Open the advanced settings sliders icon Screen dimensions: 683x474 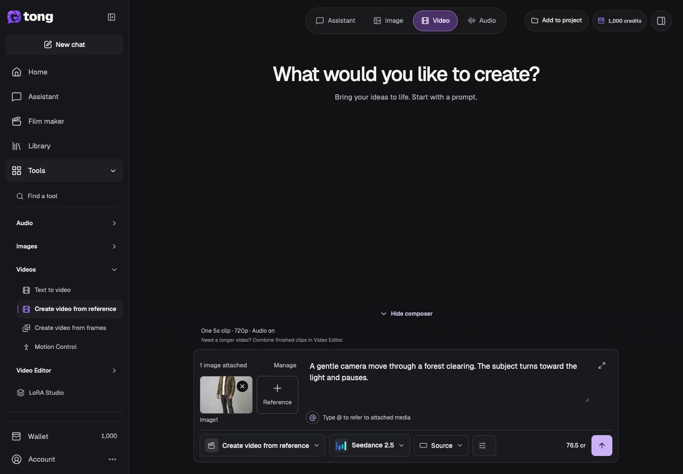pyautogui.click(x=484, y=446)
